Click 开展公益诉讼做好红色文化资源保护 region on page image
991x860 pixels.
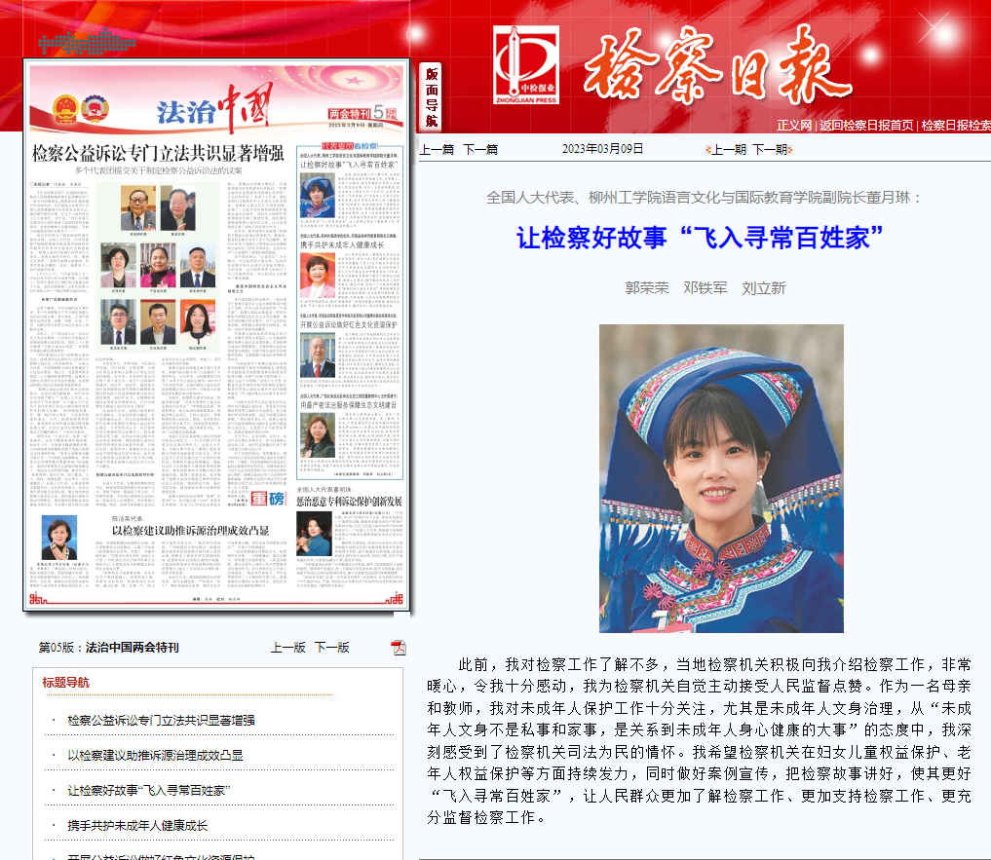349,324
